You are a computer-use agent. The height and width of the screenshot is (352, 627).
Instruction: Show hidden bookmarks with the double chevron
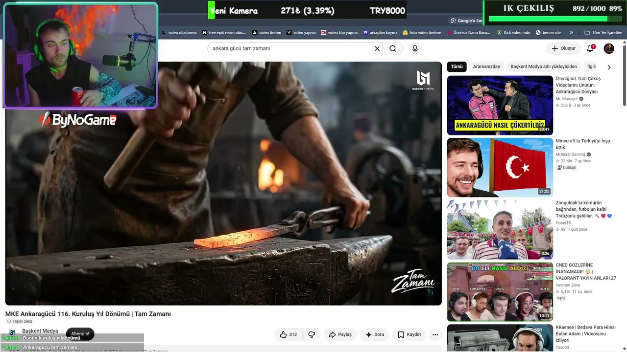pyautogui.click(x=571, y=33)
